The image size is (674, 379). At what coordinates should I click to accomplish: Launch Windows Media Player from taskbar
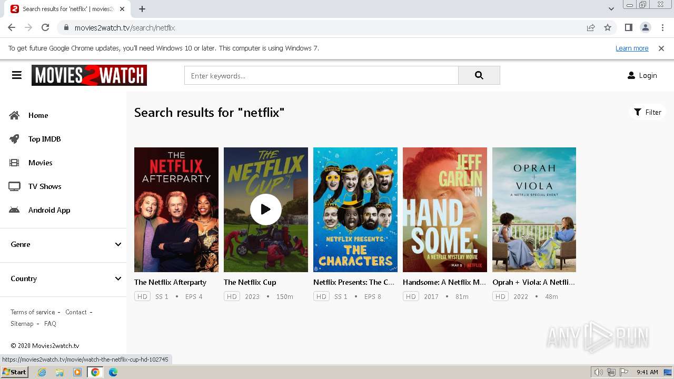click(77, 372)
